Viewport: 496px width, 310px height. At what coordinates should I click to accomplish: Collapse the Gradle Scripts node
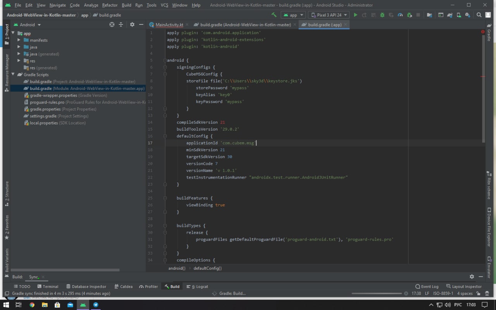[x=13, y=74]
